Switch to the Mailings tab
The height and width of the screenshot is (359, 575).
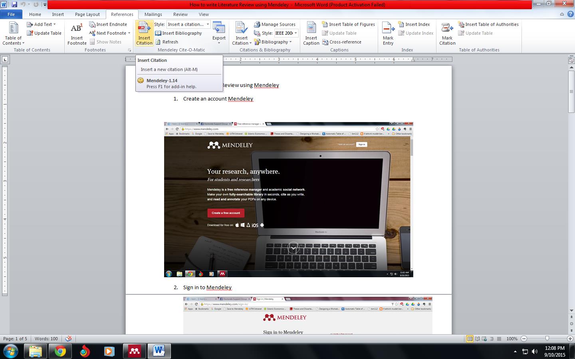click(153, 14)
